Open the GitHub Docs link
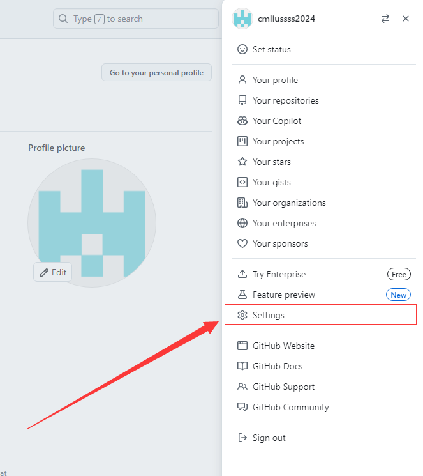This screenshot has height=476, width=423. tap(278, 366)
